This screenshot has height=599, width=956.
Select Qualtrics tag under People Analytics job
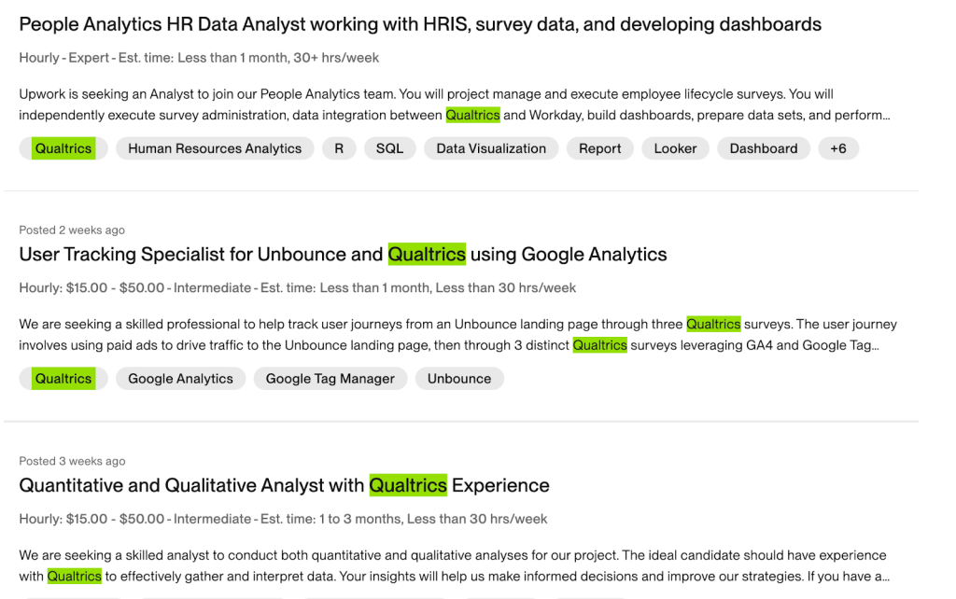pos(63,148)
